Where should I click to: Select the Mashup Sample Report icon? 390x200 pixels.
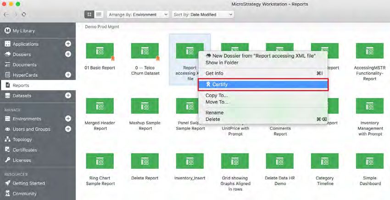point(145,106)
